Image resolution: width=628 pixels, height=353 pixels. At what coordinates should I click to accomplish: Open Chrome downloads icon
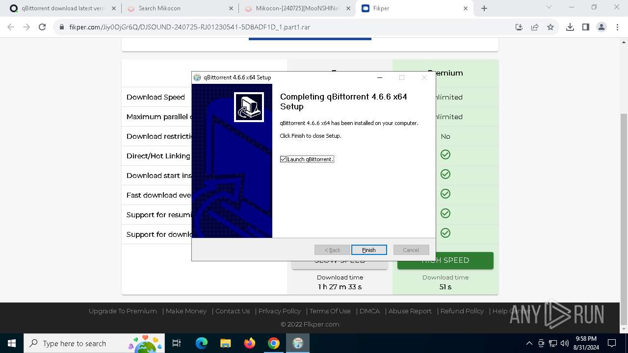pyautogui.click(x=570, y=27)
